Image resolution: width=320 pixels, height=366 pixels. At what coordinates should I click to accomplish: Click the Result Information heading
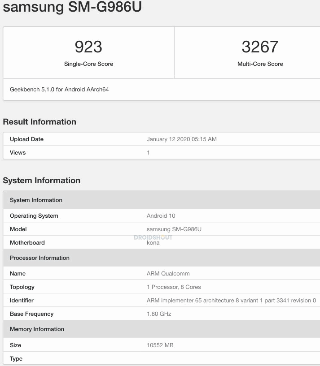39,122
